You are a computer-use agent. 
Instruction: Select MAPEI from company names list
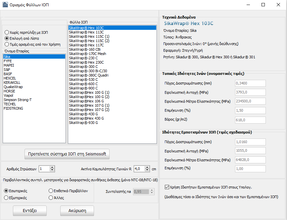tap(9, 65)
